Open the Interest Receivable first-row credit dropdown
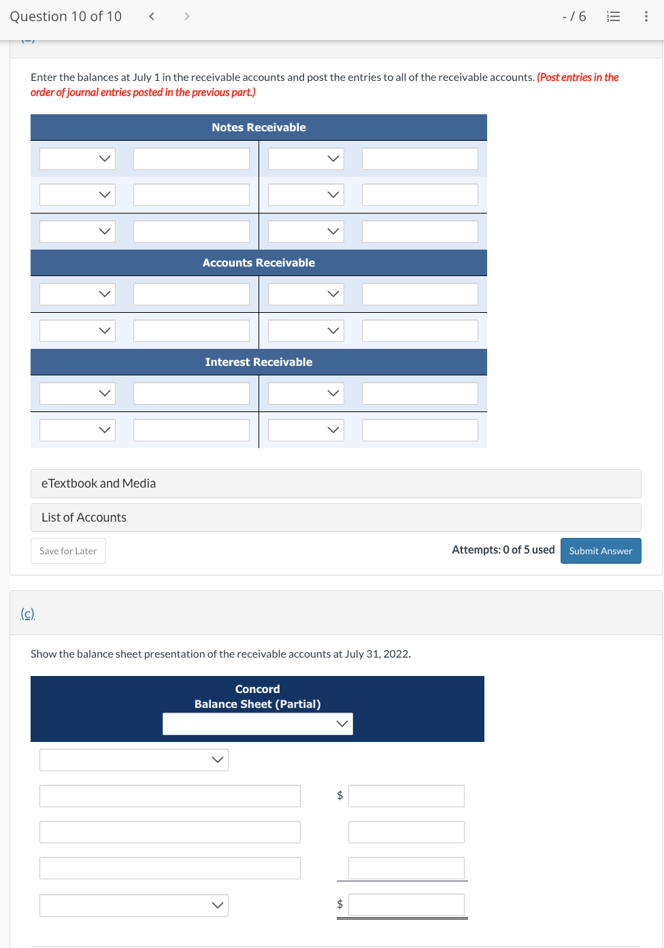This screenshot has height=948, width=664. point(305,393)
